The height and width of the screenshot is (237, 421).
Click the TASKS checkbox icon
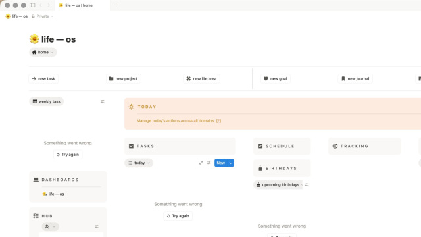click(131, 146)
